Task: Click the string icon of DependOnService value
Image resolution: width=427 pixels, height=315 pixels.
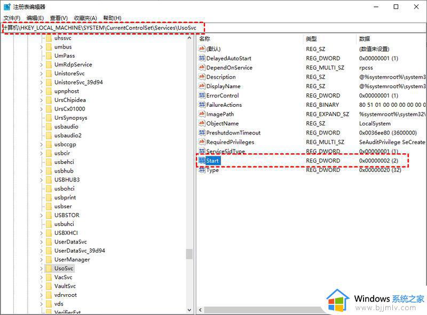Action: click(202, 67)
